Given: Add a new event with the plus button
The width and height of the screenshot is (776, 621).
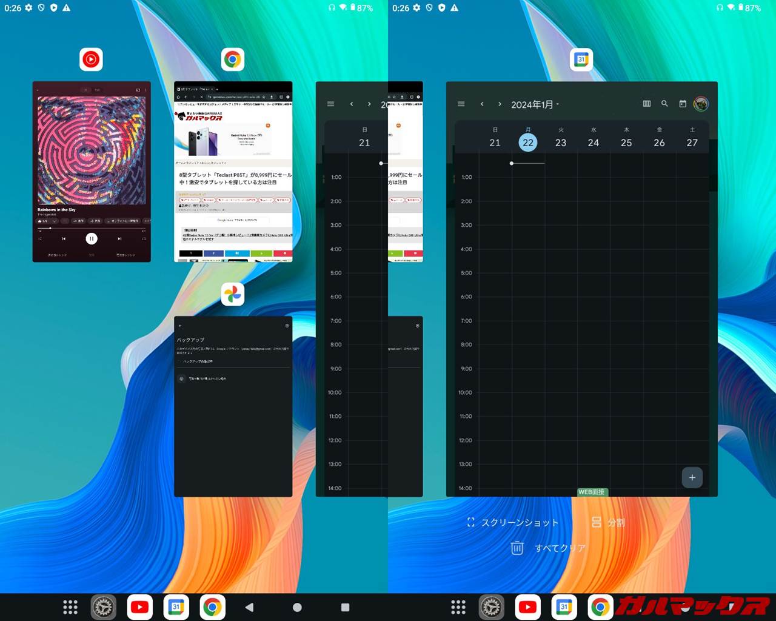Looking at the screenshot, I should (x=692, y=477).
